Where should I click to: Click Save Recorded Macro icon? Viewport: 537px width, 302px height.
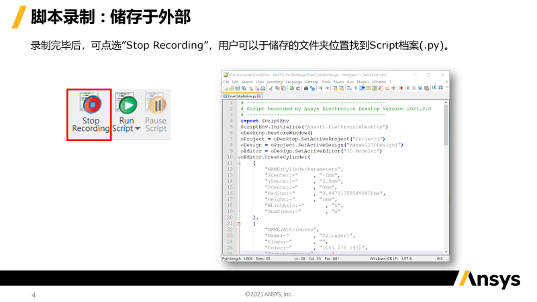427,89
